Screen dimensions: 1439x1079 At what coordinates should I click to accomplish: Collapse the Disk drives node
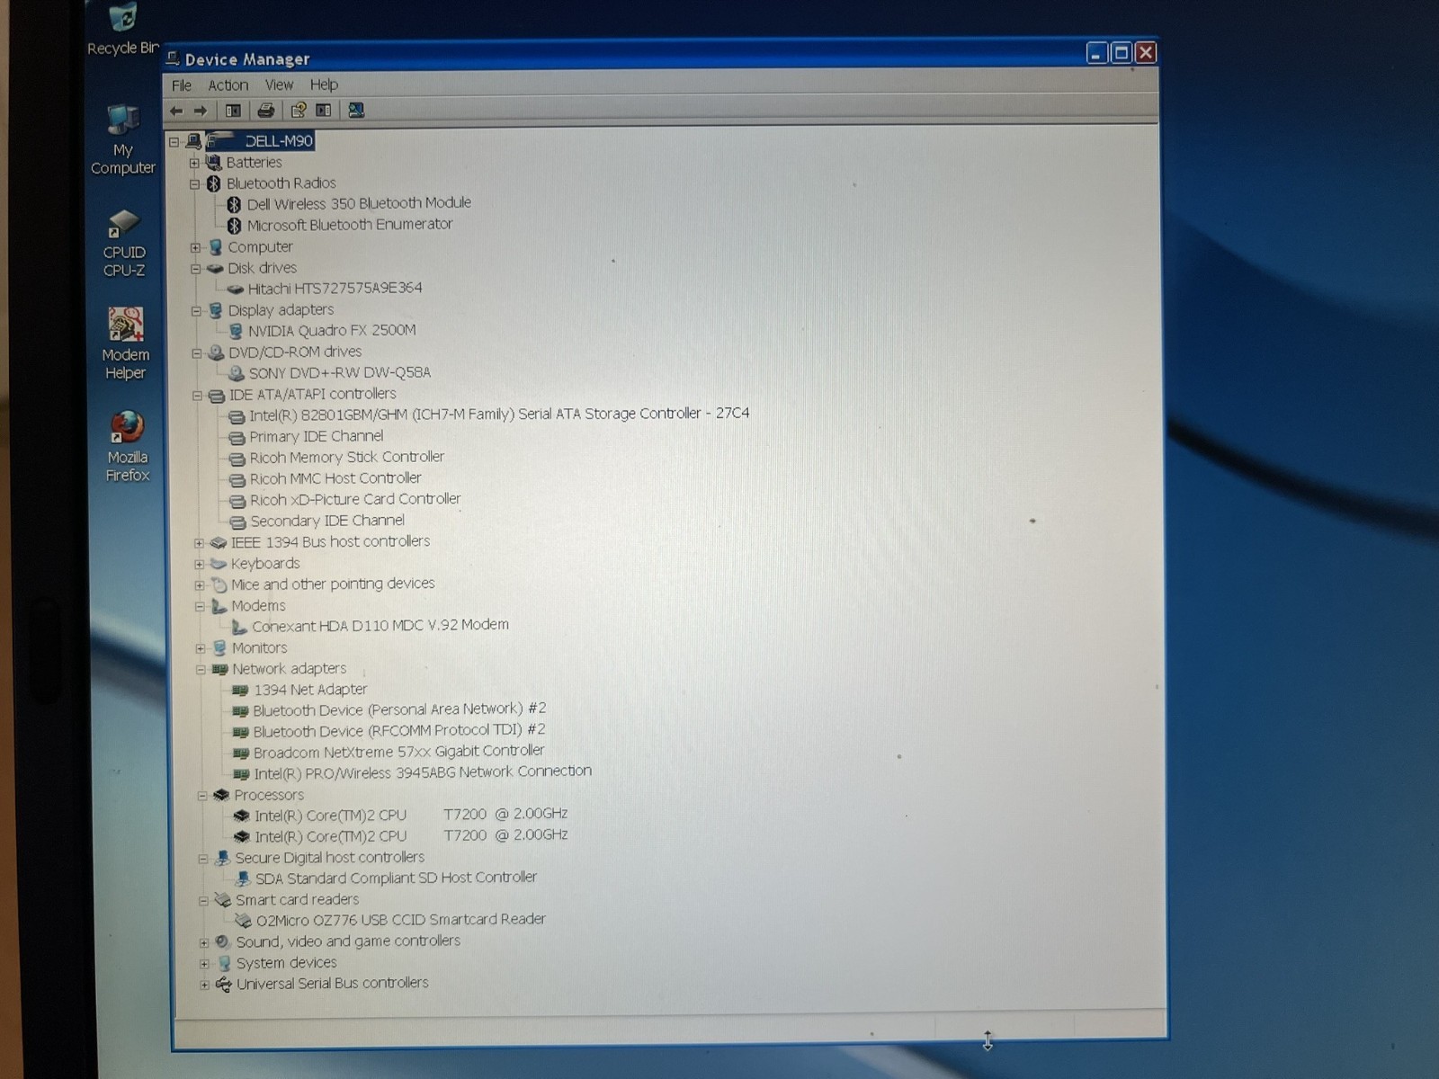click(195, 268)
